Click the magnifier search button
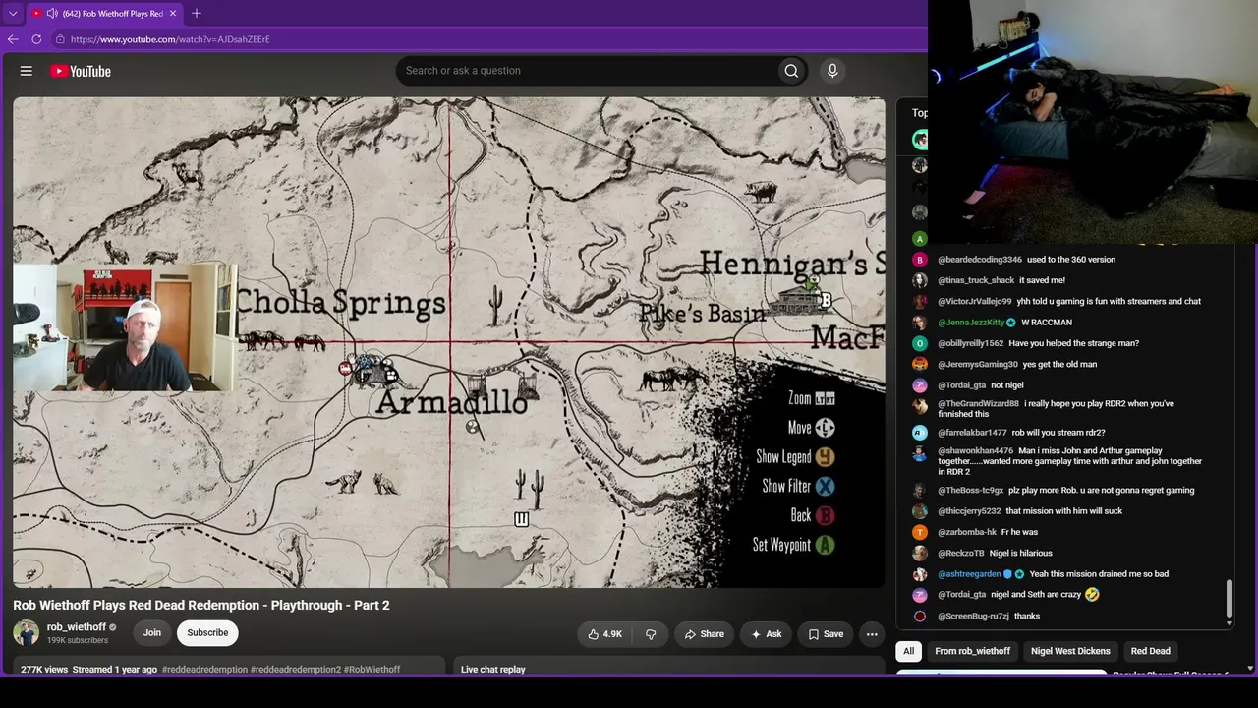 tap(791, 71)
